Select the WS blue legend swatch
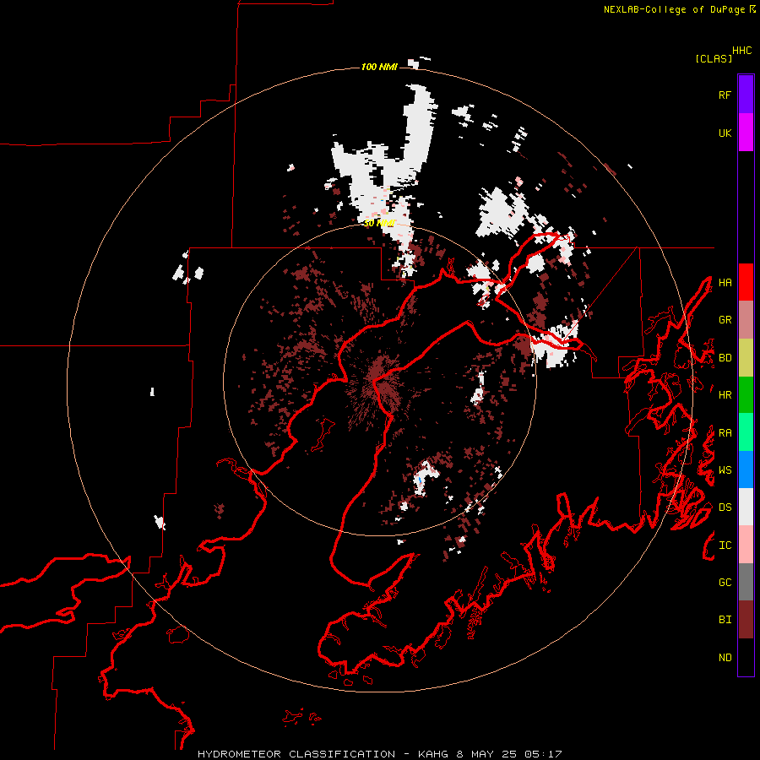 pos(746,470)
